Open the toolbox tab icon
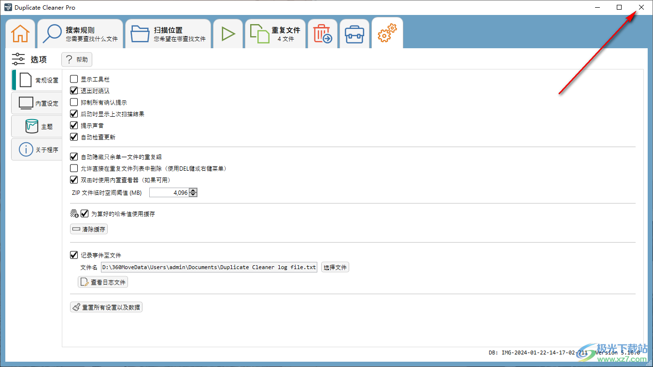Viewport: 653px width, 367px height. click(x=355, y=34)
